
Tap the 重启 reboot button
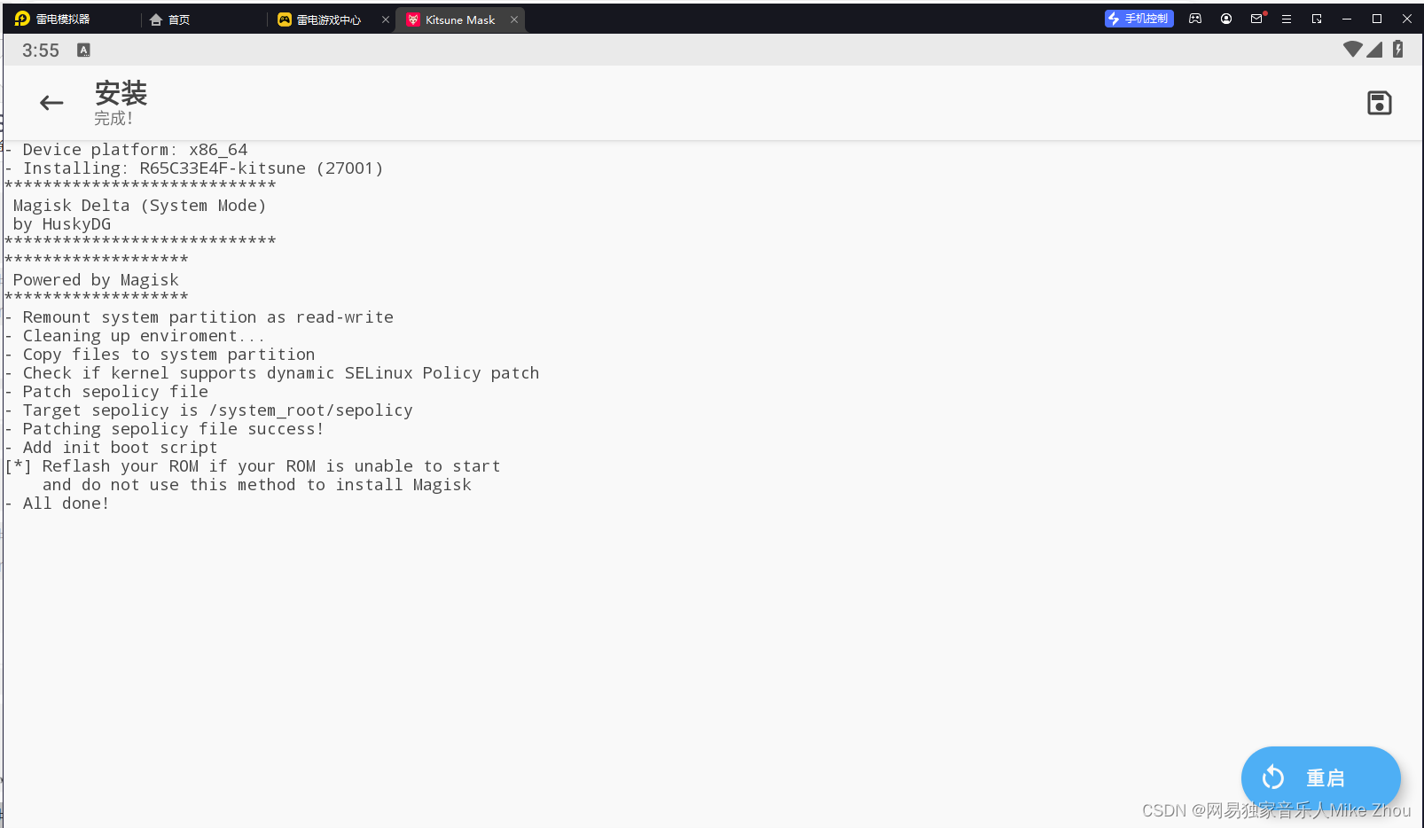pos(1320,777)
